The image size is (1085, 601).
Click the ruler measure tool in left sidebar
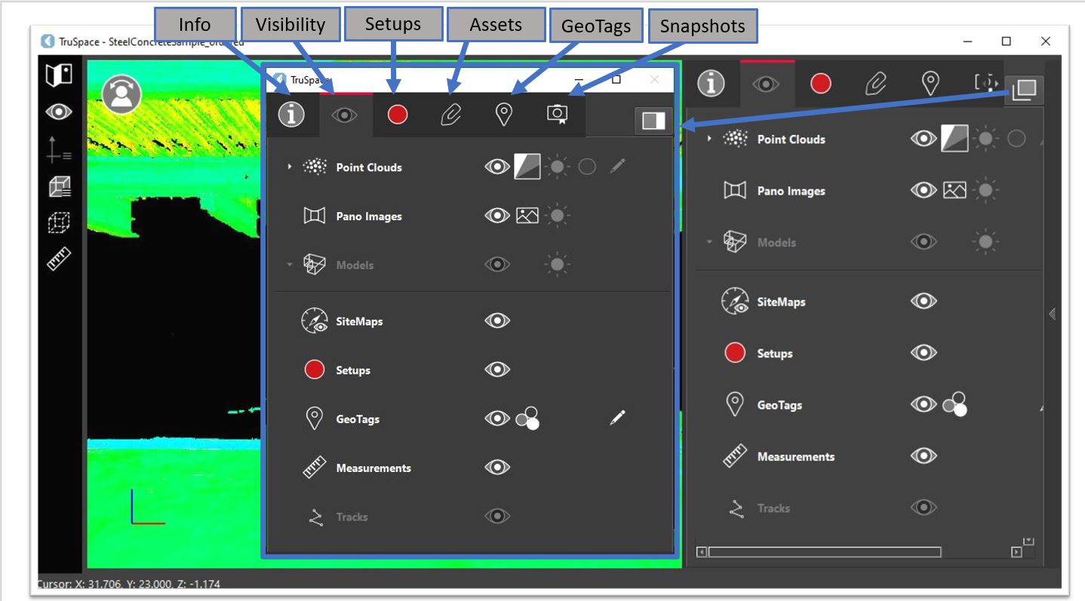point(59,259)
